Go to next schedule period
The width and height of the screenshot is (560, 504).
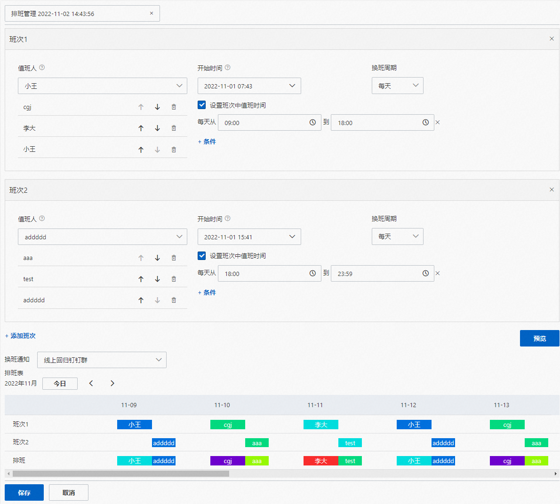112,383
